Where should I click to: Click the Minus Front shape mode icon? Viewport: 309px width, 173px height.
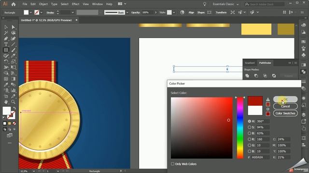(256, 76)
